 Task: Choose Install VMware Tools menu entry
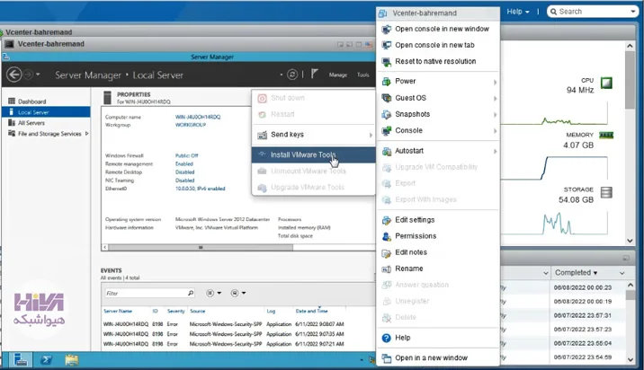(x=313, y=154)
